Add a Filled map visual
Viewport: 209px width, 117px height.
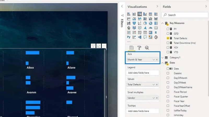(x=134, y=28)
